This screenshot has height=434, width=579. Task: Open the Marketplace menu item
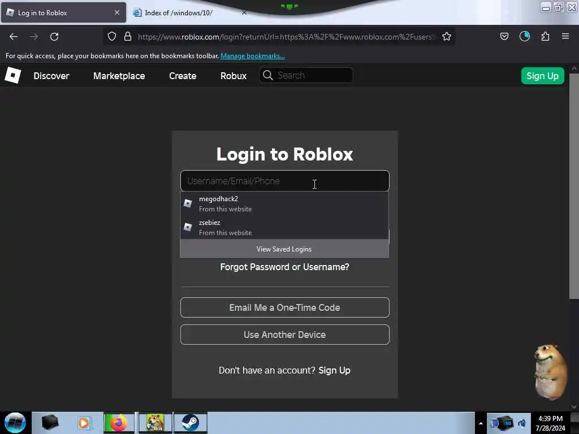click(119, 76)
